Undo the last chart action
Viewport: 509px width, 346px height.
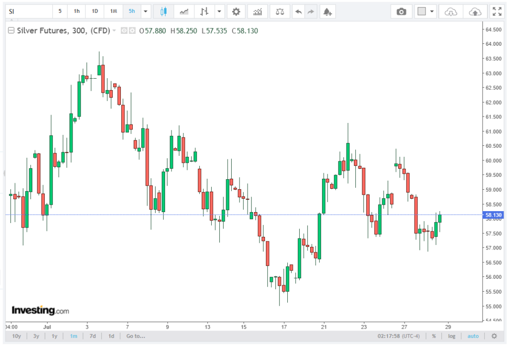[x=298, y=12]
